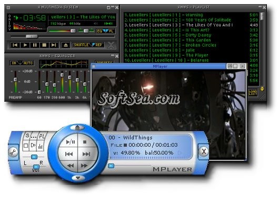This screenshot has width=279, height=197.
Task: Select playlist track 1 Warning
Action: pyautogui.click(x=191, y=15)
